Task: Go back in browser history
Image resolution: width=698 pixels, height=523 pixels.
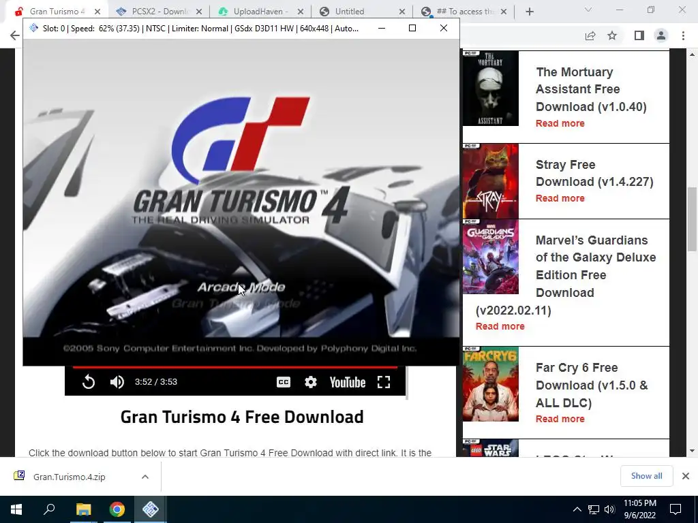Action: click(15, 35)
